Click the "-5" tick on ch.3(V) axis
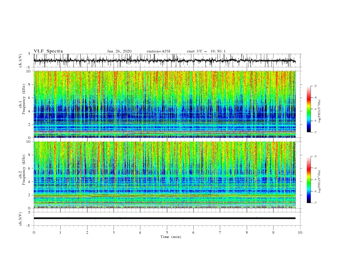The height and width of the screenshot is (261, 338). pos(29,226)
